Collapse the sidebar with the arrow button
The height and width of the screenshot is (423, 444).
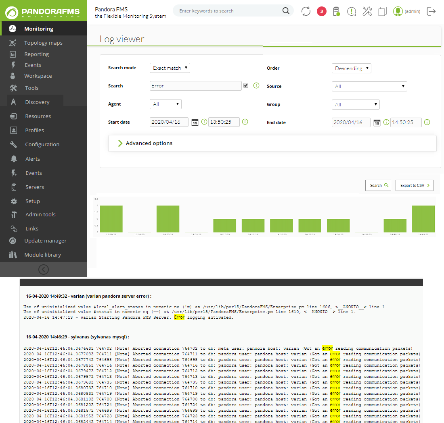click(43, 269)
